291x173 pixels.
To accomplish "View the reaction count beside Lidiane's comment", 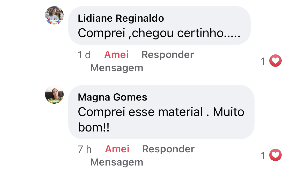I will pyautogui.click(x=263, y=61).
